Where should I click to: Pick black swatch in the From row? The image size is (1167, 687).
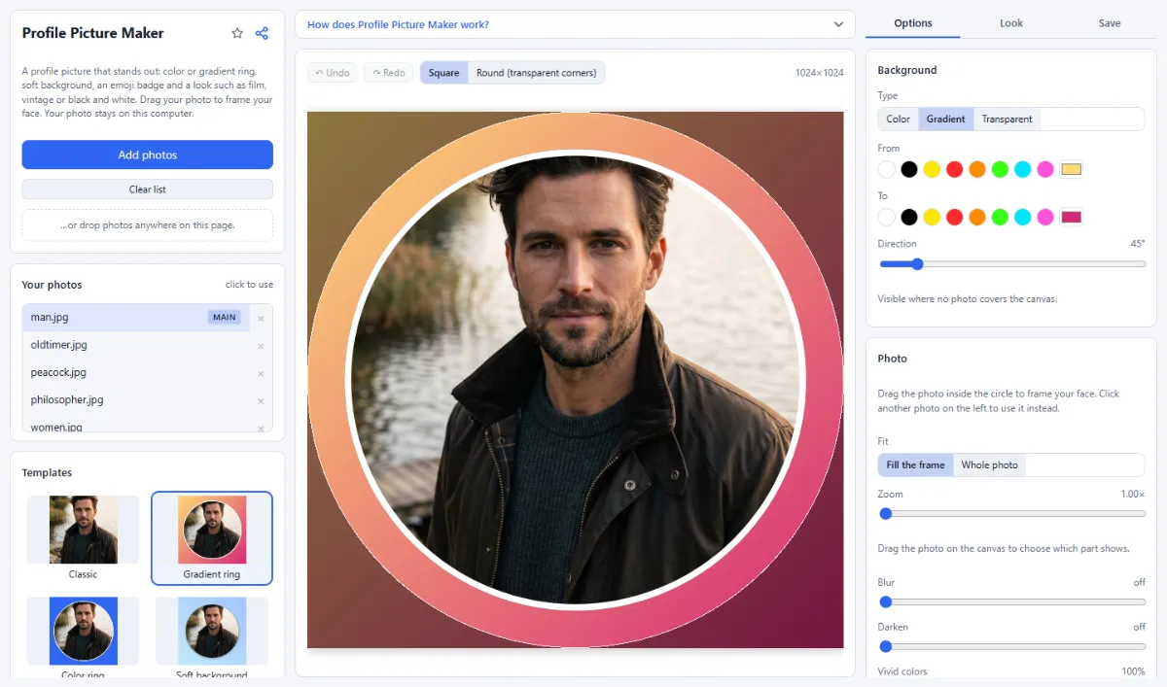coord(909,169)
